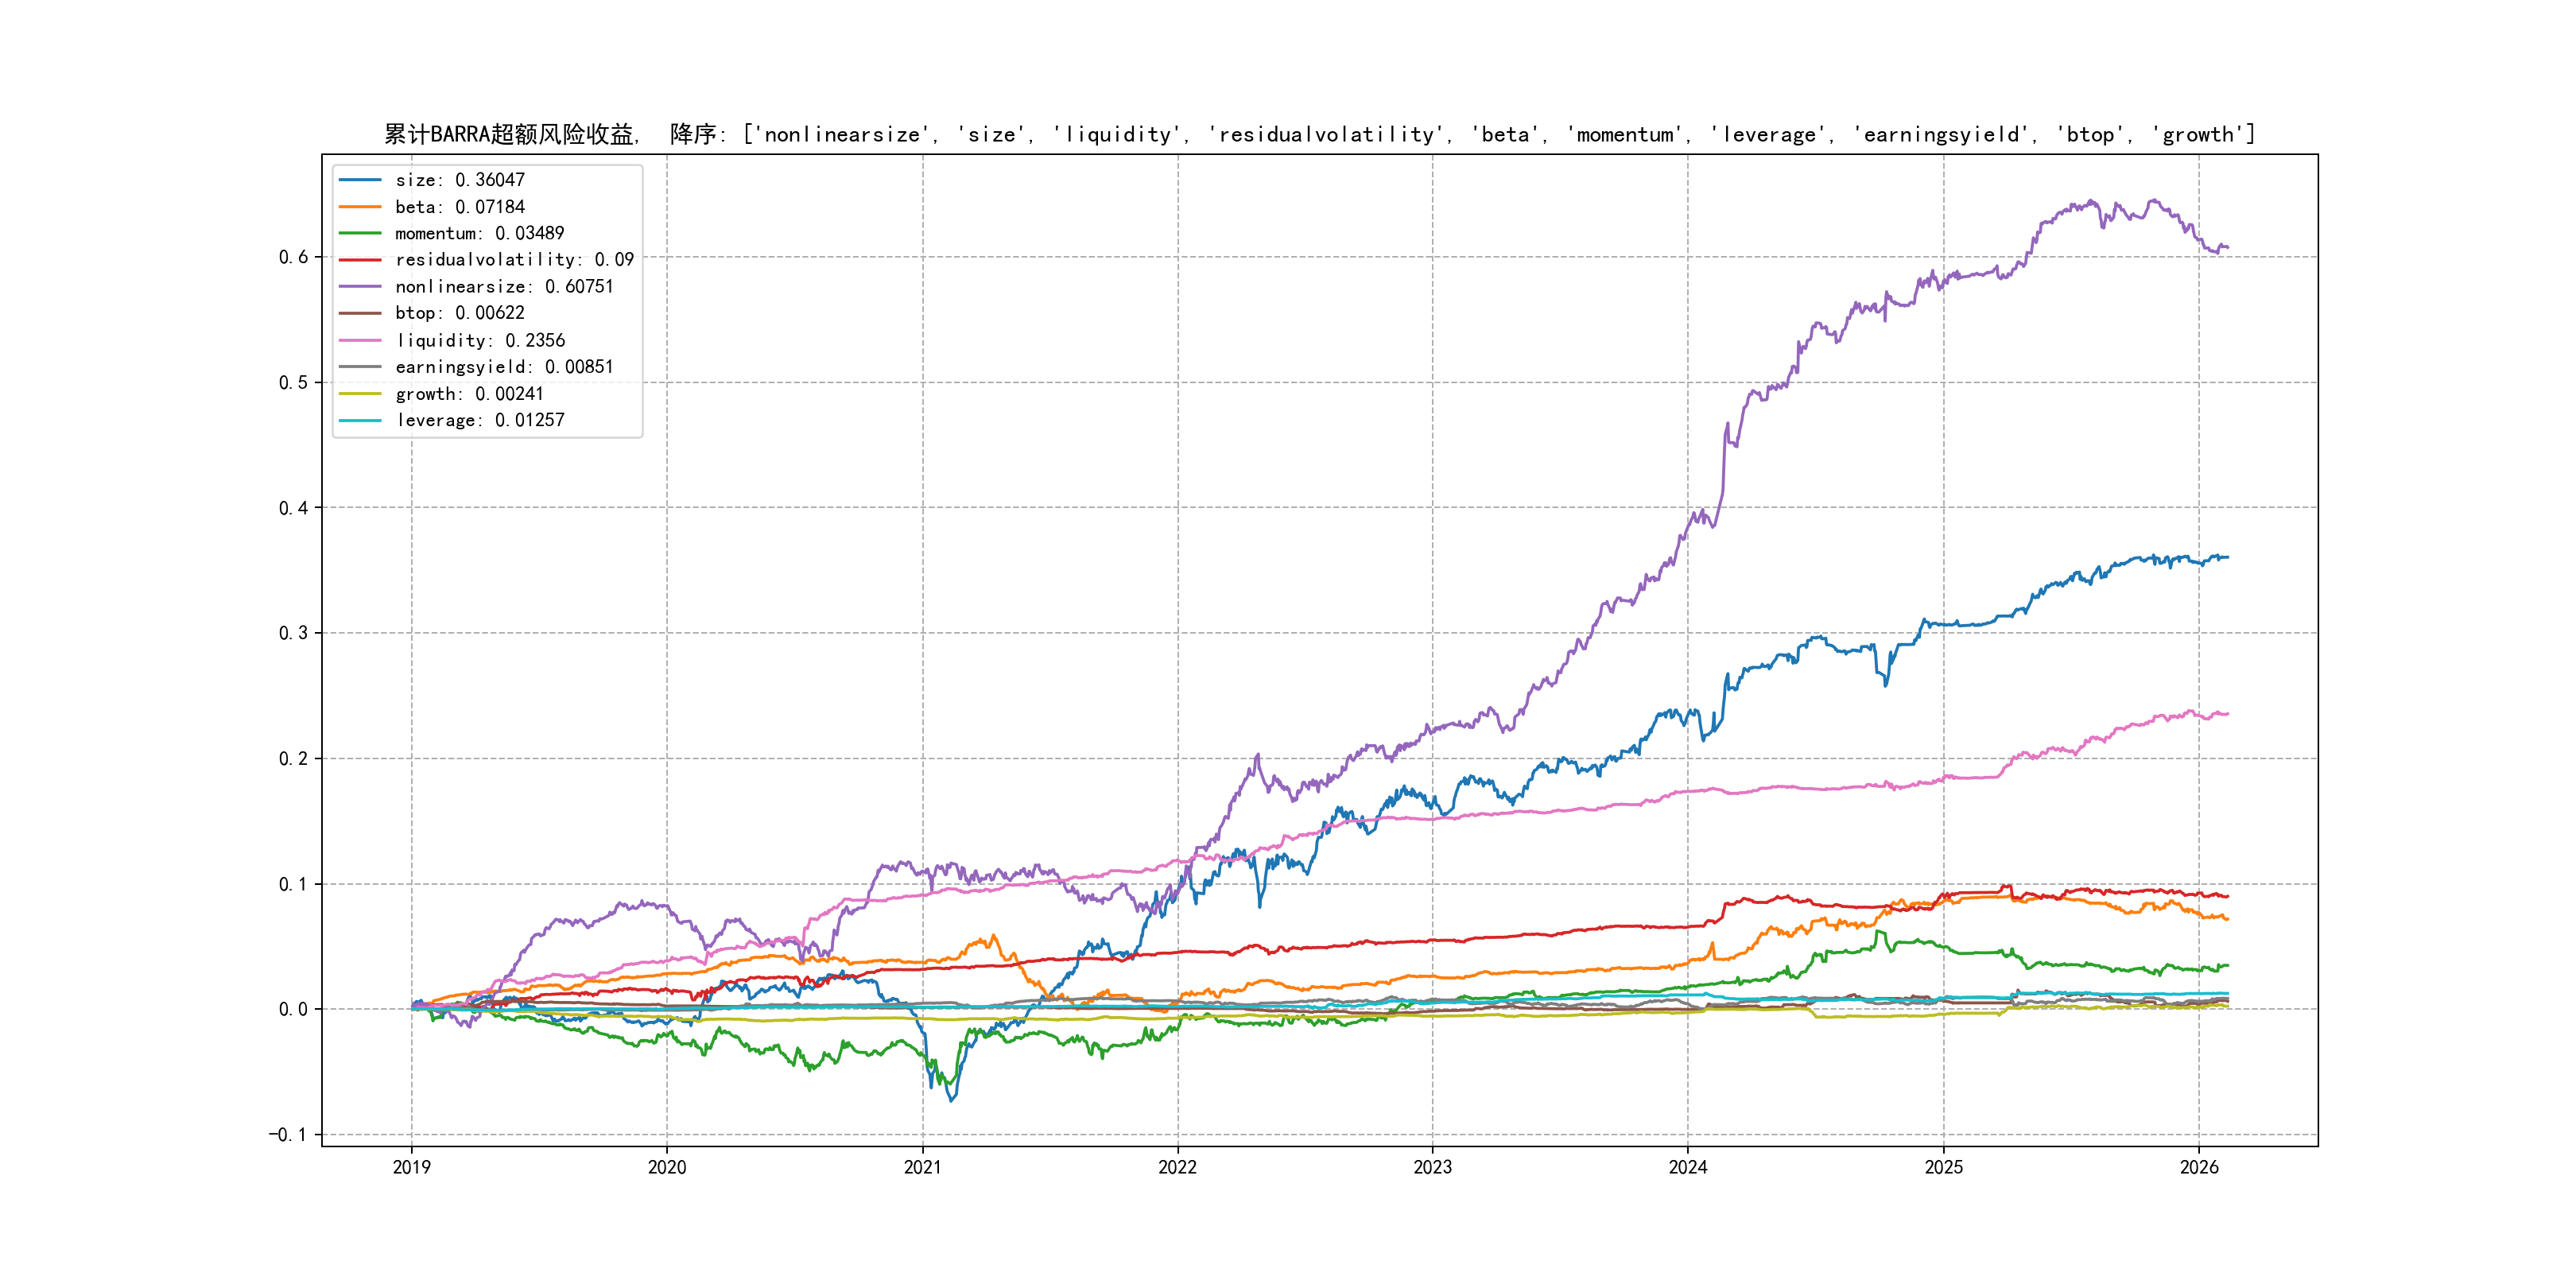Click the 2024 x-axis tick label
This screenshot has width=2576, height=1288.
[1688, 1167]
